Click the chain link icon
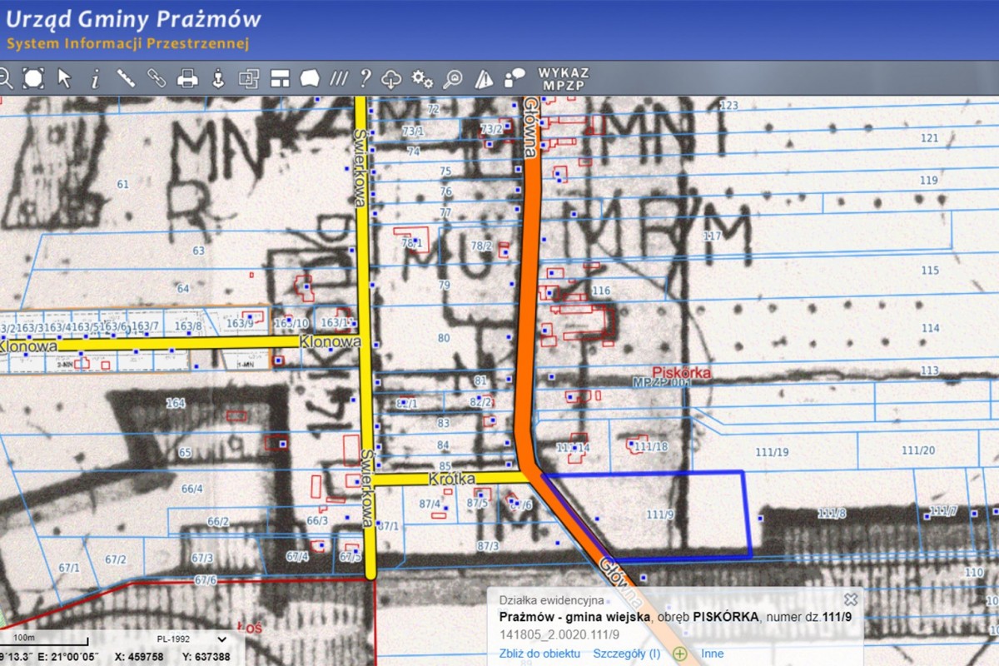999x666 pixels. click(157, 79)
